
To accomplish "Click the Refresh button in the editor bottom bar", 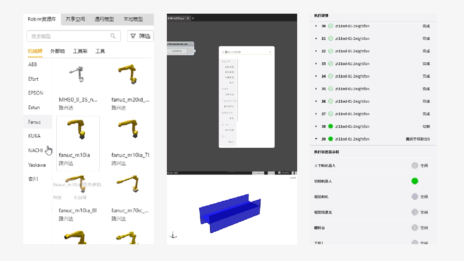I will click(271, 173).
